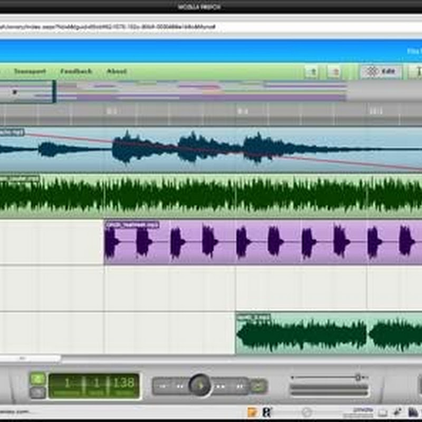Click the rewind button left of play
This screenshot has width=422, height=422.
coord(180,386)
